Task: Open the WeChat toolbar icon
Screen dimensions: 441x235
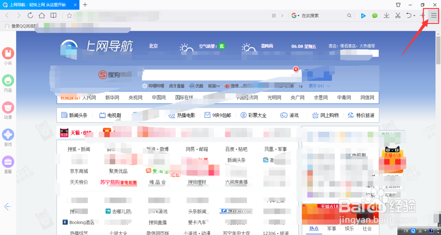Action: point(374,16)
